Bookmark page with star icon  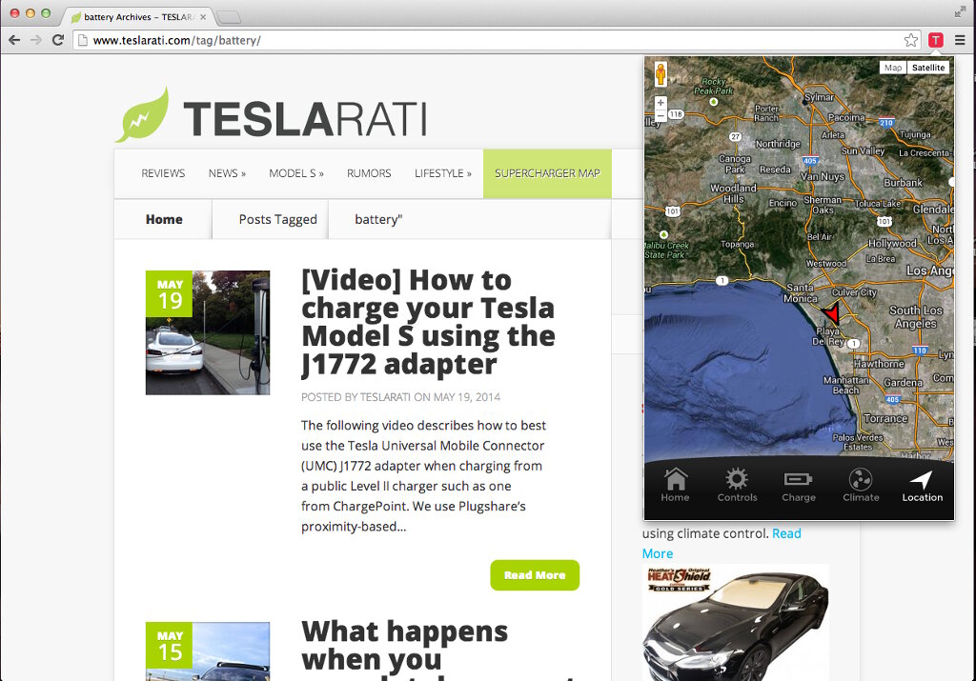[910, 40]
